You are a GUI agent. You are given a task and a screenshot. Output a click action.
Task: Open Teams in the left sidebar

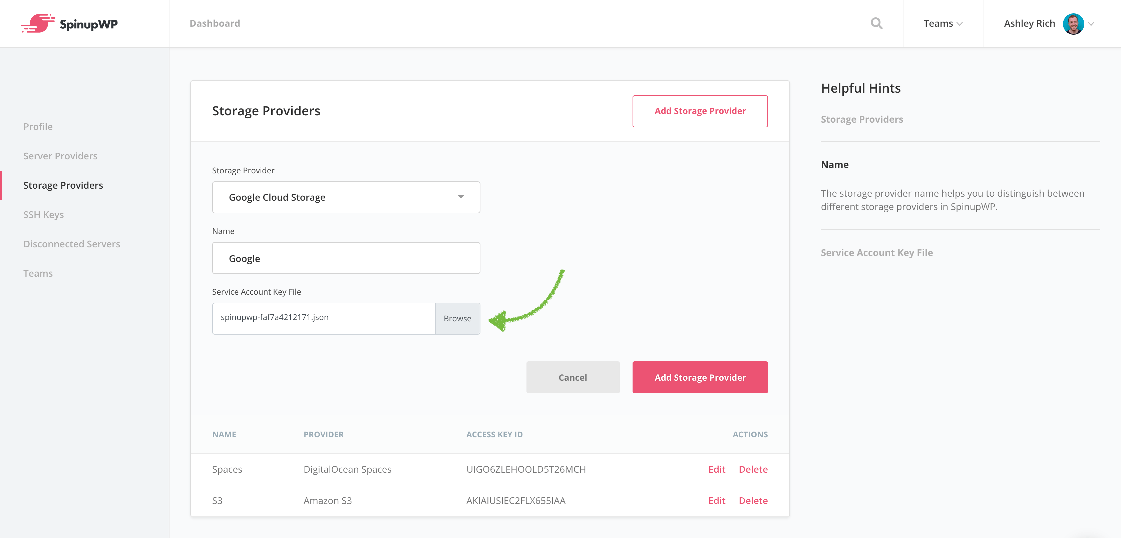[38, 273]
